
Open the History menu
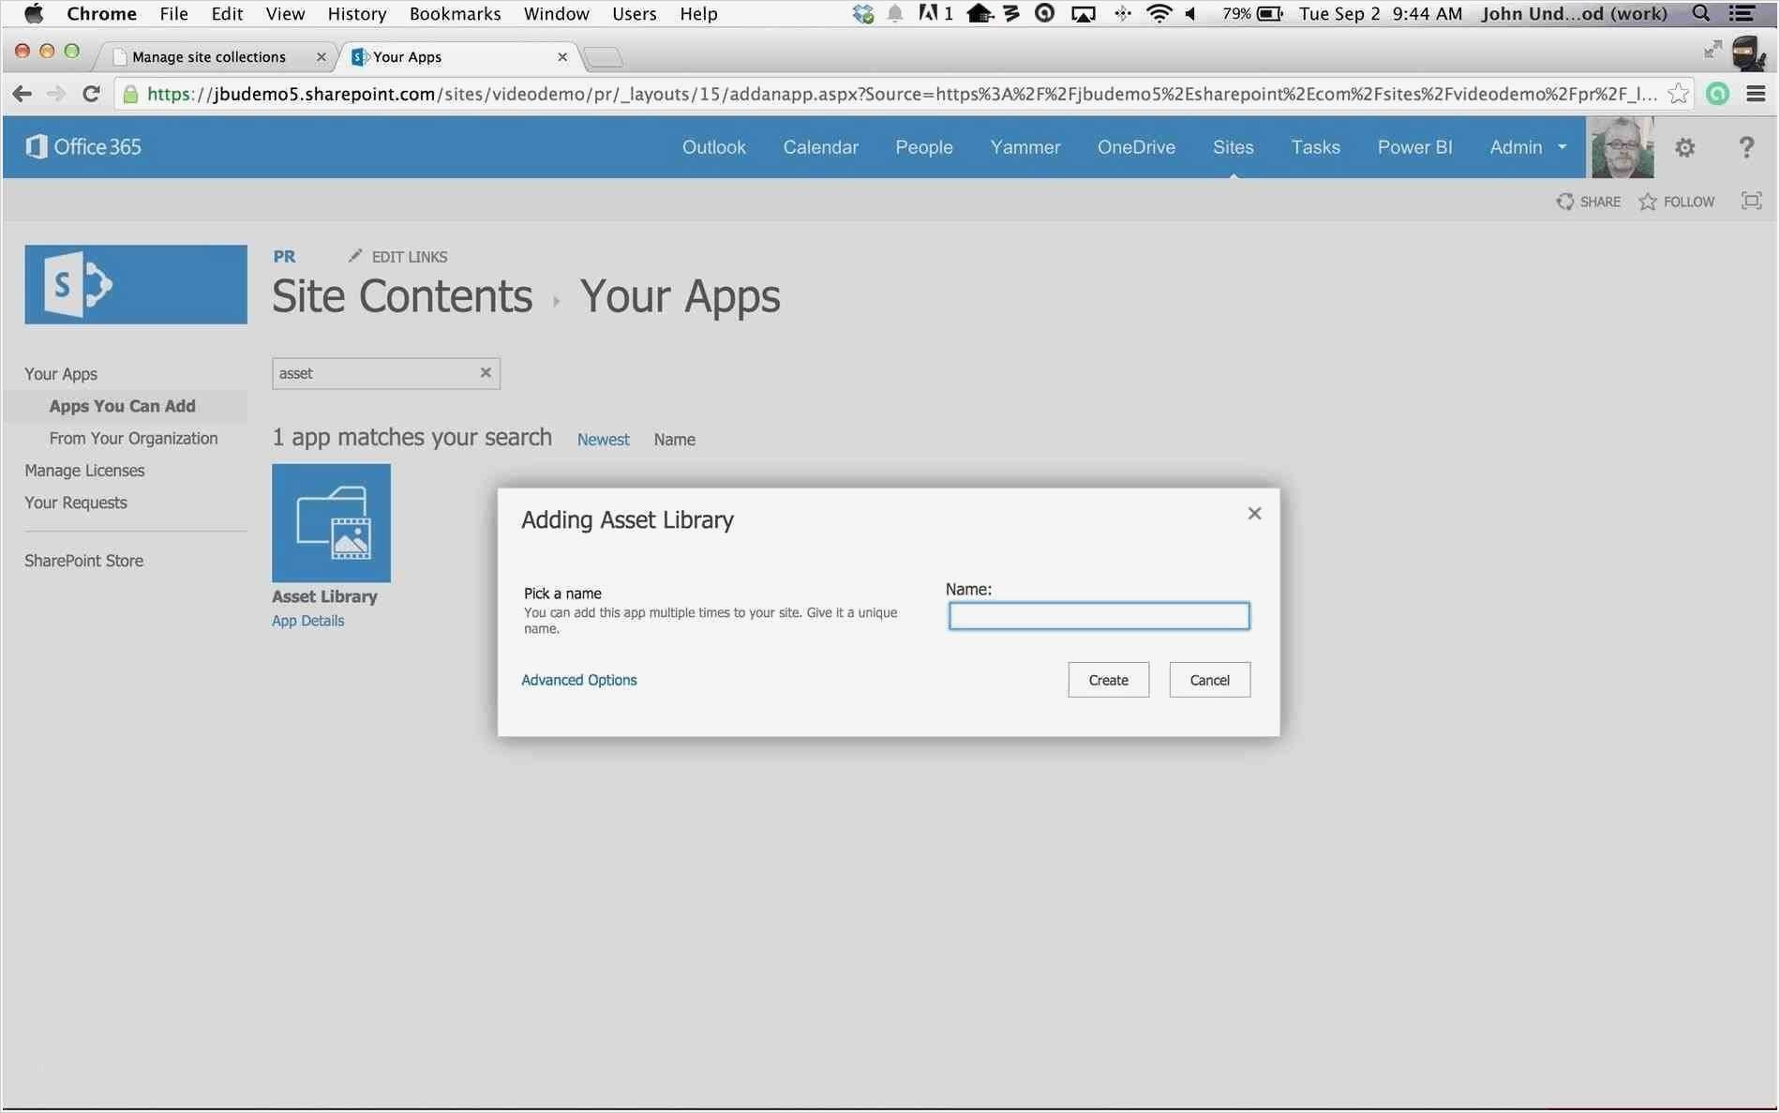(x=356, y=13)
